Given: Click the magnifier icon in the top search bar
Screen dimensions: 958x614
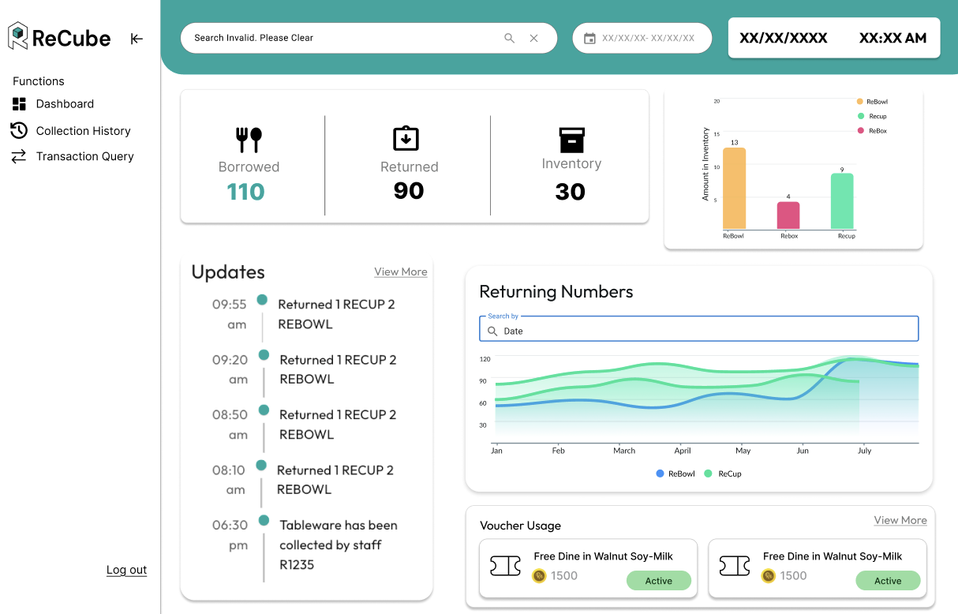Looking at the screenshot, I should point(510,38).
